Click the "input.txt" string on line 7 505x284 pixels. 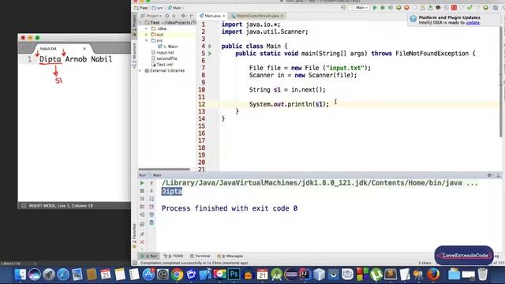(x=345, y=68)
